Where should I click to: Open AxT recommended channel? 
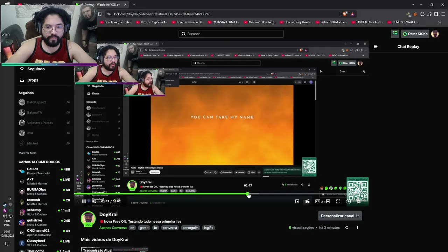click(44, 181)
